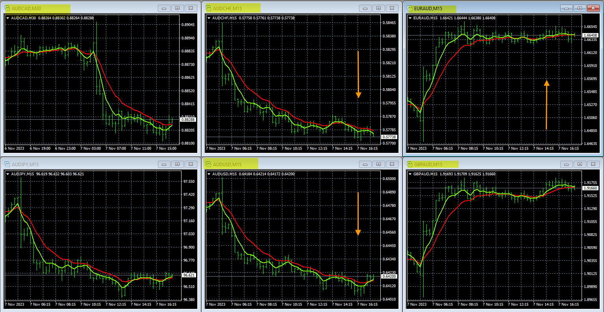Click the 1.91660 price label on GBPAUD

click(x=590, y=188)
